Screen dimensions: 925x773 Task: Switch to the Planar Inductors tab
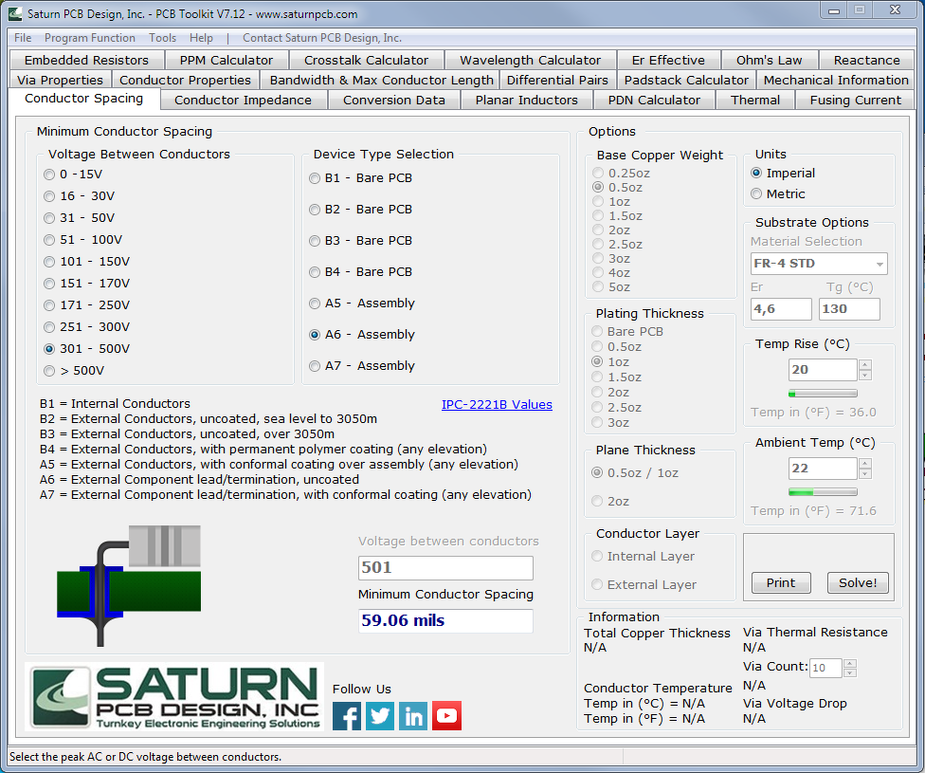pos(527,100)
